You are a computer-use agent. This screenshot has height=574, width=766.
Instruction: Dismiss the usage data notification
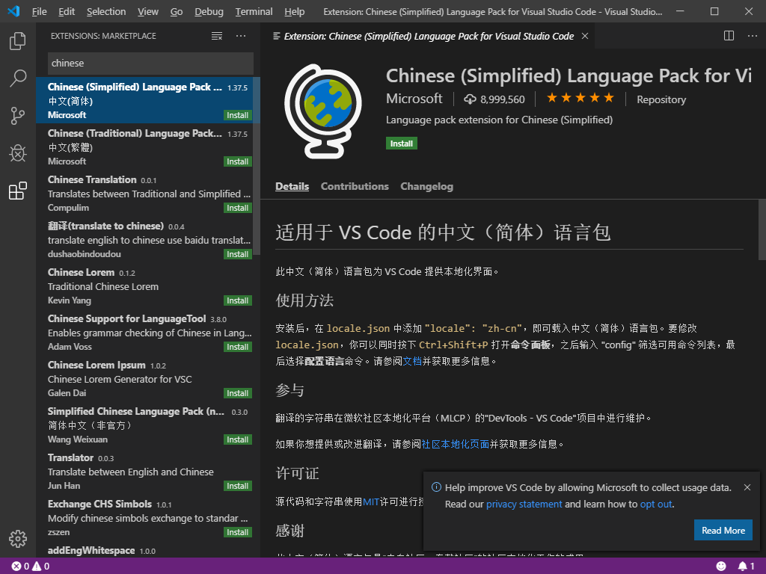[747, 487]
